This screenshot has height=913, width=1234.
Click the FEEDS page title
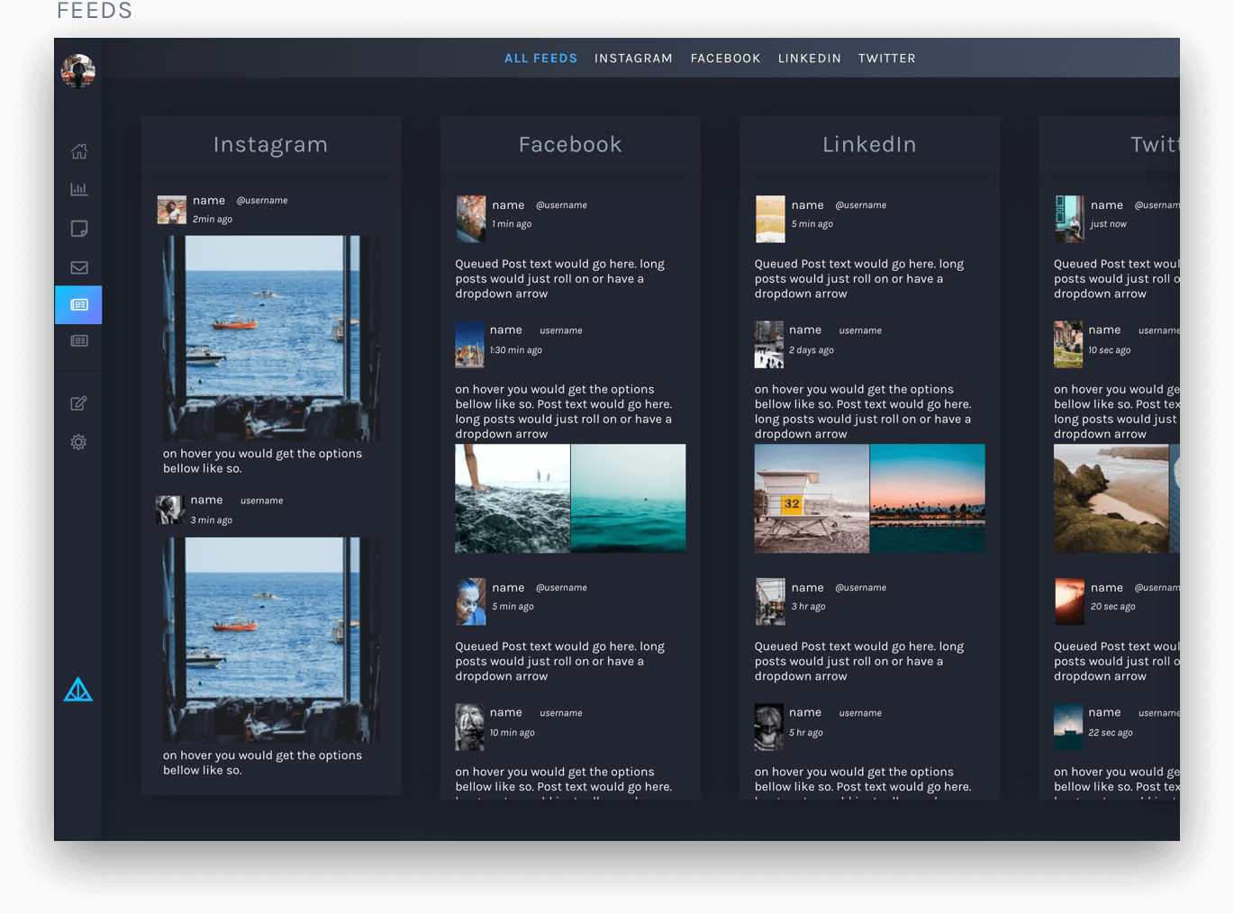click(95, 11)
